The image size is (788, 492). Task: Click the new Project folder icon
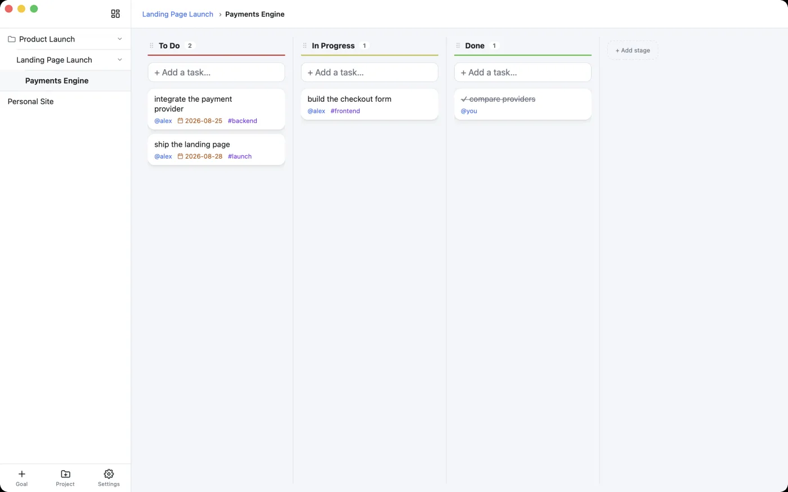click(65, 474)
